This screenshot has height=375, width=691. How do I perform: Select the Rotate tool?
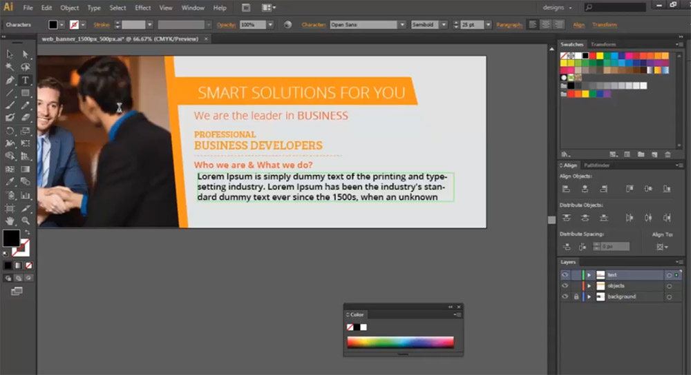10,130
